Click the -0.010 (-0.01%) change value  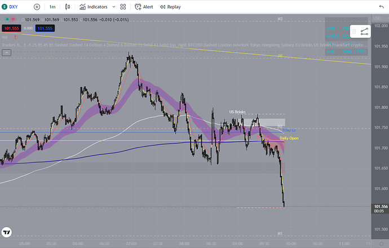(x=114, y=20)
